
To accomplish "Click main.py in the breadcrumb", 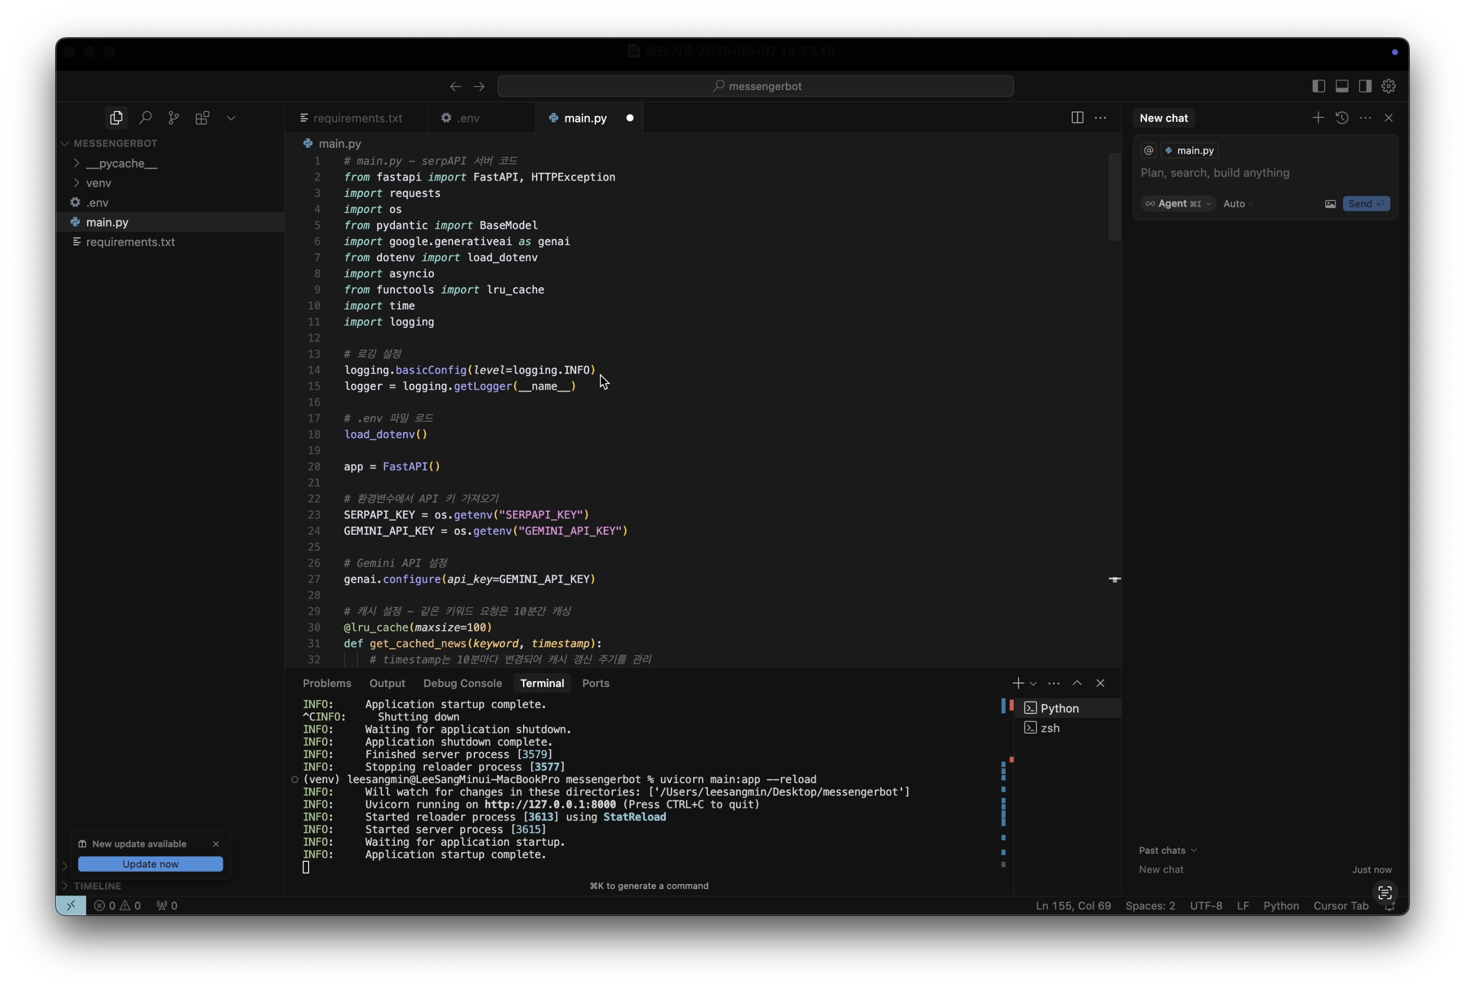I will (339, 144).
